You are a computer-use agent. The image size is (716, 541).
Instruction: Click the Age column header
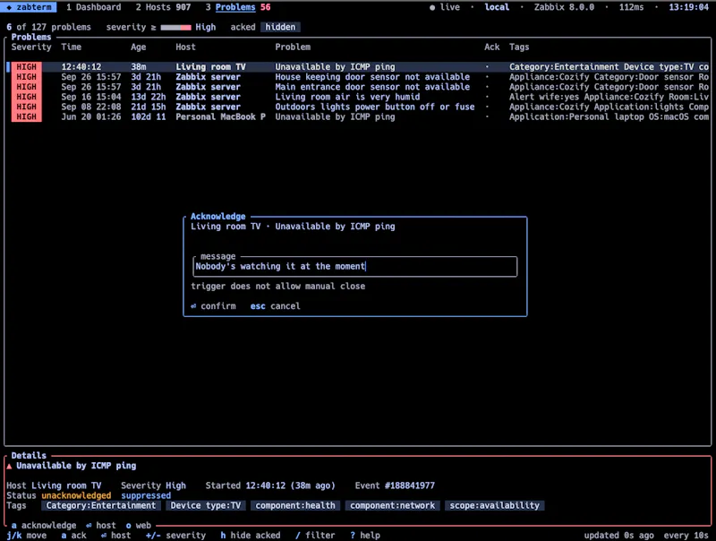(139, 47)
